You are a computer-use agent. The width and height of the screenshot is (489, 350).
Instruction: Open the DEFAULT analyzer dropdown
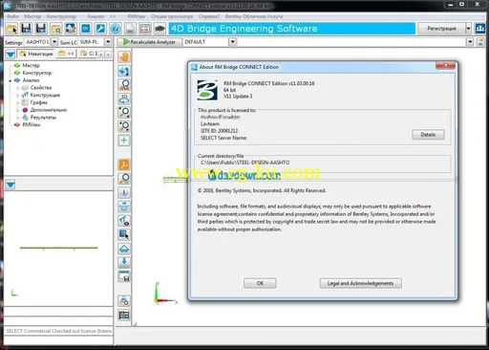pos(232,42)
